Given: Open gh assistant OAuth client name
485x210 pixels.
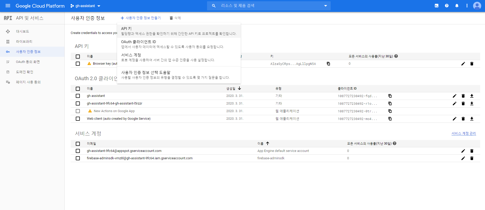Looking at the screenshot, I should [96, 96].
